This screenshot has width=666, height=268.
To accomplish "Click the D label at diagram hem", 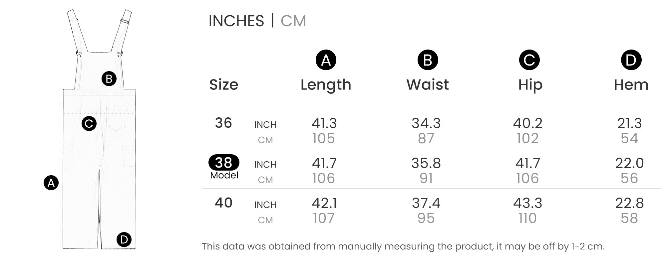I will coord(124,239).
